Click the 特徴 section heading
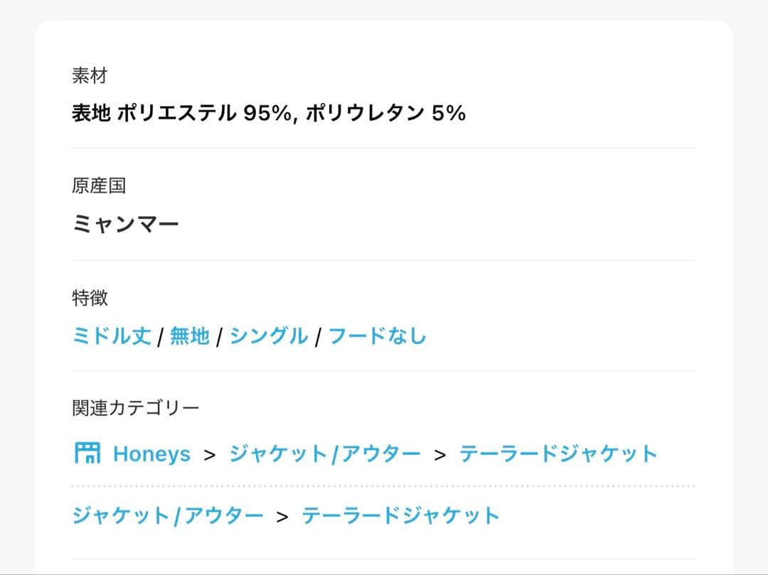 (x=90, y=298)
